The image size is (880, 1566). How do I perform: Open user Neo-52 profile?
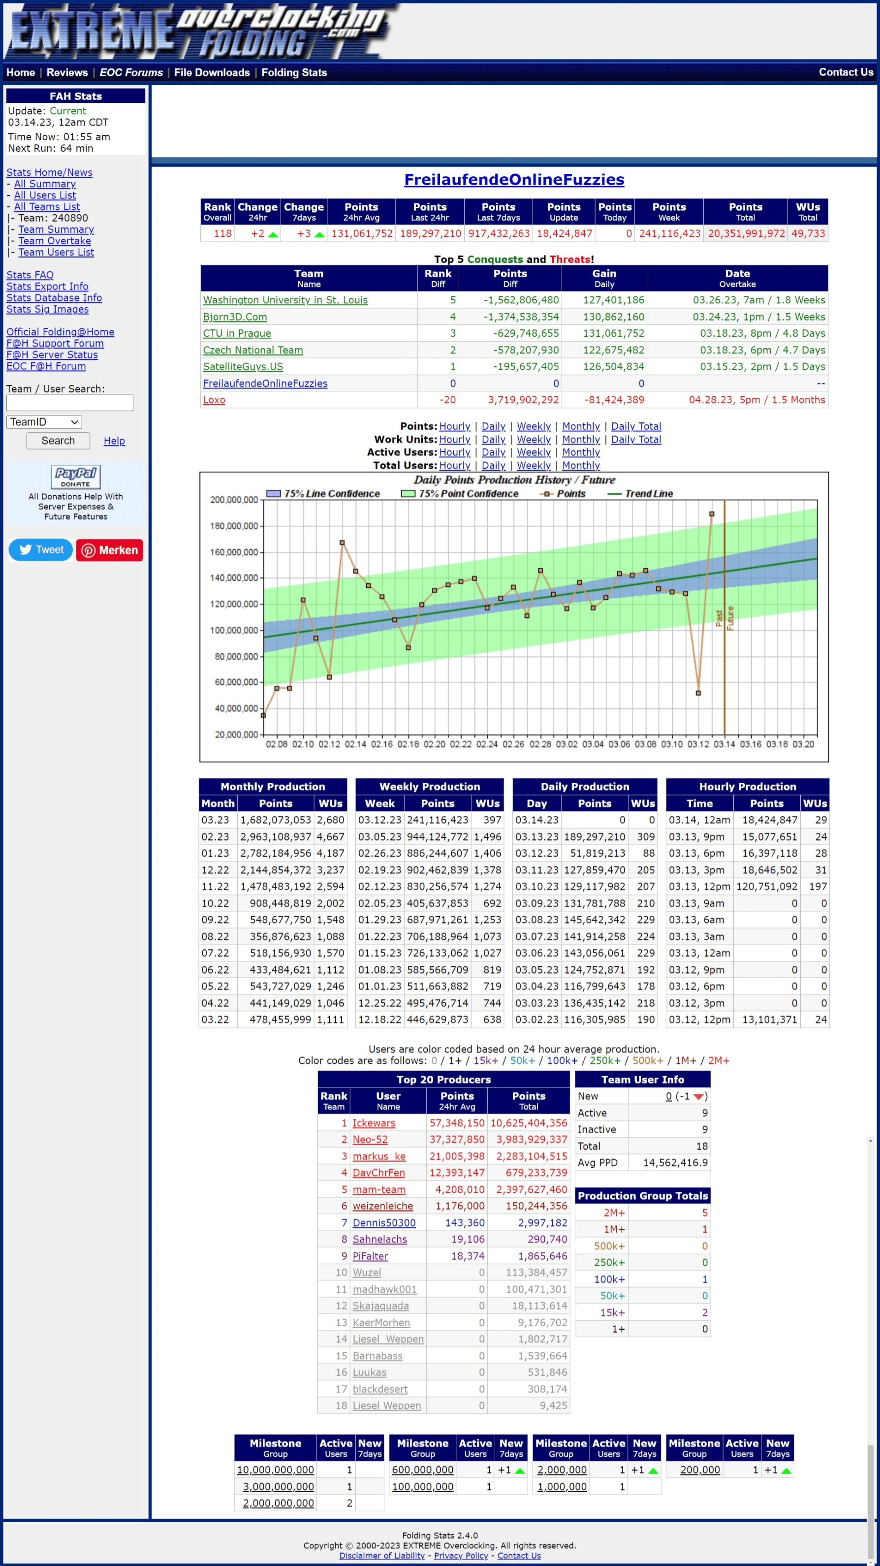coord(370,1140)
